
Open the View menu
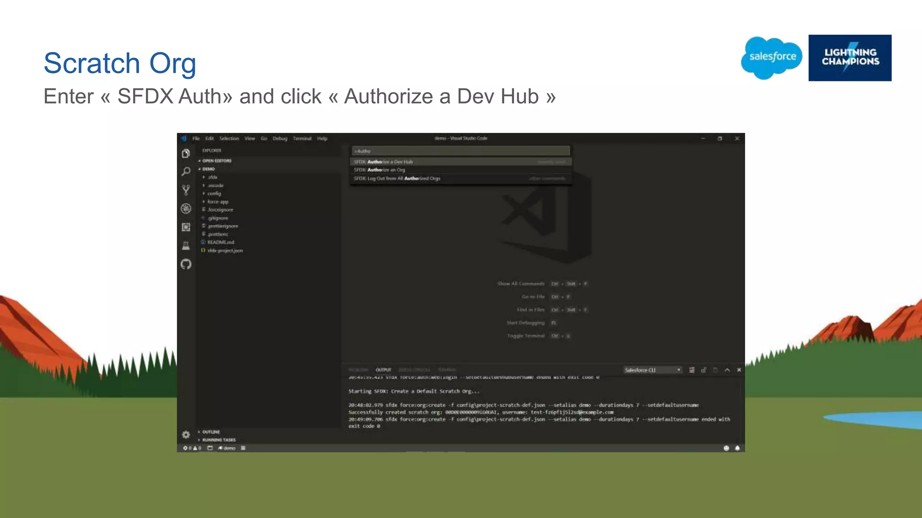point(250,138)
